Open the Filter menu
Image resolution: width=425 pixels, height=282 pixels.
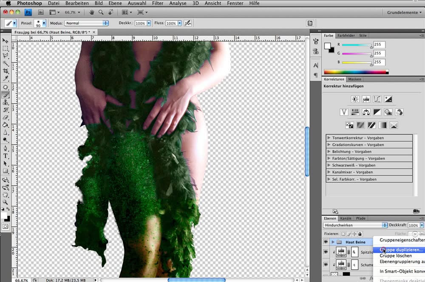[158, 3]
